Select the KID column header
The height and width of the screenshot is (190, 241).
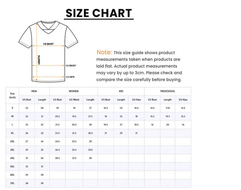coord(121,91)
